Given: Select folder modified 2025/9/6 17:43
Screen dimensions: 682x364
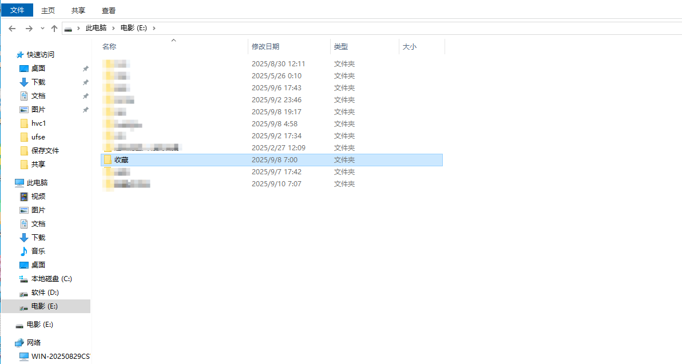Looking at the screenshot, I should (x=272, y=88).
